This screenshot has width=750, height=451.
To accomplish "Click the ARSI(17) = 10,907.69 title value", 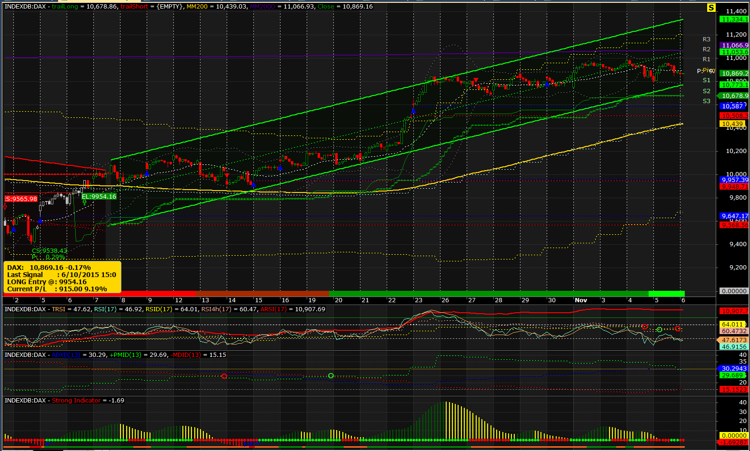I will click(x=293, y=309).
